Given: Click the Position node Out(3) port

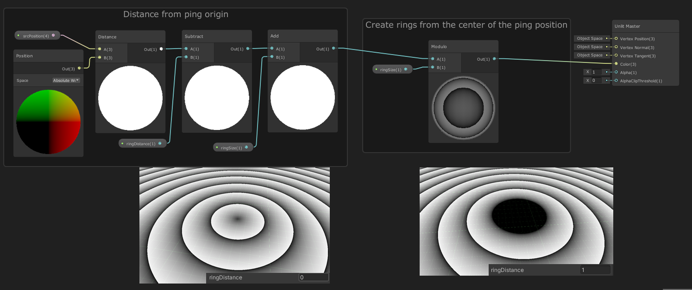Looking at the screenshot, I should pos(79,68).
